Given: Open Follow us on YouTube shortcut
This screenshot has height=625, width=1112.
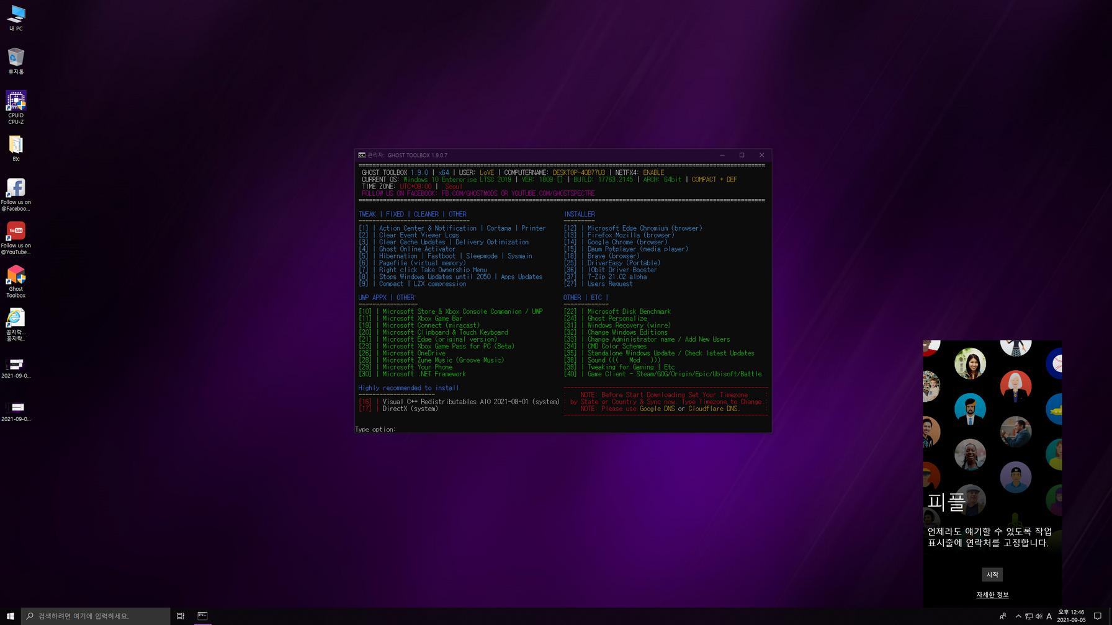Looking at the screenshot, I should (x=16, y=238).
